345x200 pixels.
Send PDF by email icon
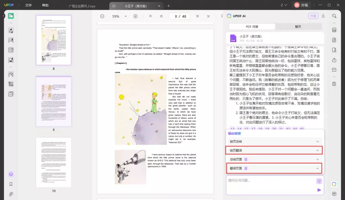tap(334, 70)
